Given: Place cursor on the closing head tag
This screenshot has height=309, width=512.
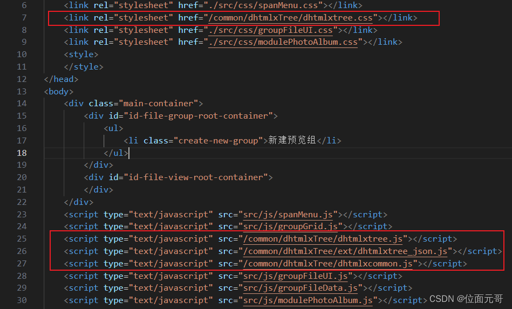Looking at the screenshot, I should 61,79.
